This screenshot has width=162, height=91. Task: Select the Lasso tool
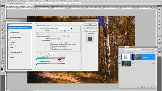coord(3,14)
